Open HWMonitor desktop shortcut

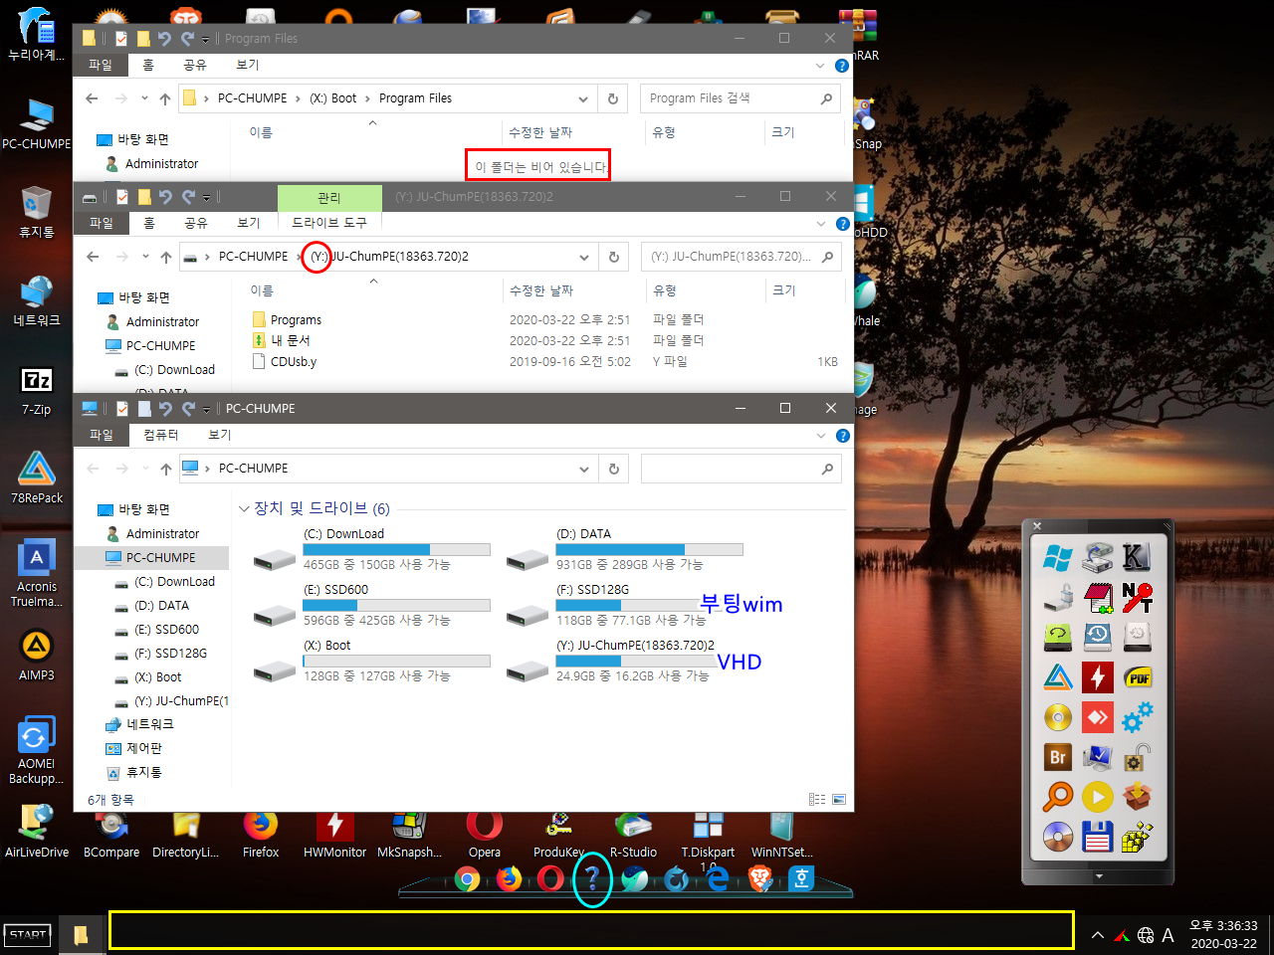click(x=335, y=835)
